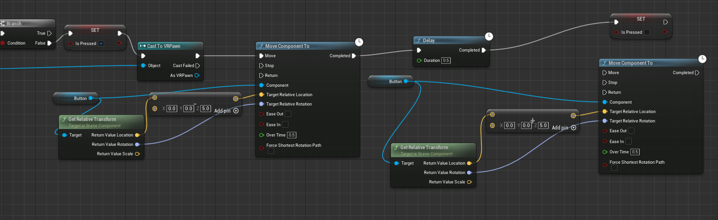The height and width of the screenshot is (220, 718).
Task: Select right Get Relative Transform node title
Action: (x=424, y=147)
